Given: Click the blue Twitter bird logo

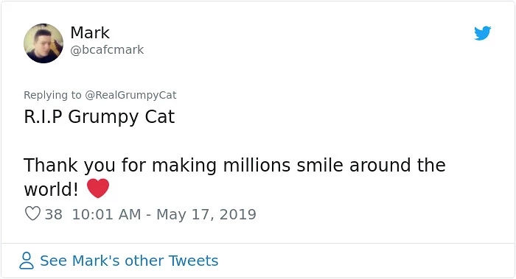Looking at the screenshot, I should 482,33.
